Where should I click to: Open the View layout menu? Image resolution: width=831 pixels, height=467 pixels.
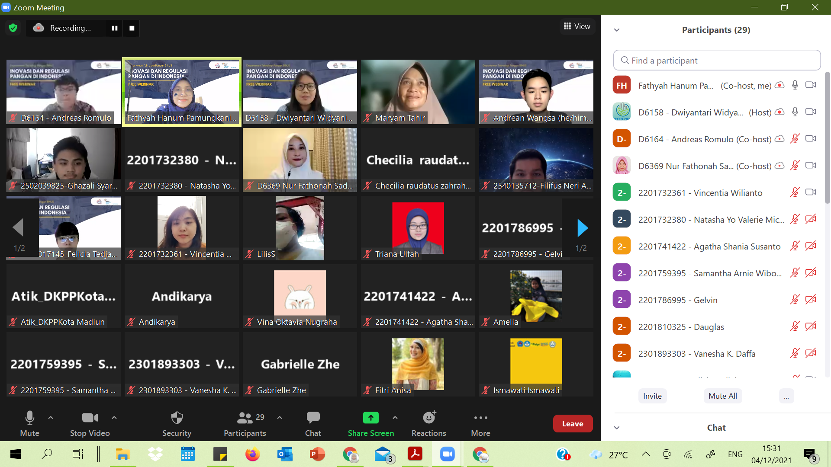[577, 26]
